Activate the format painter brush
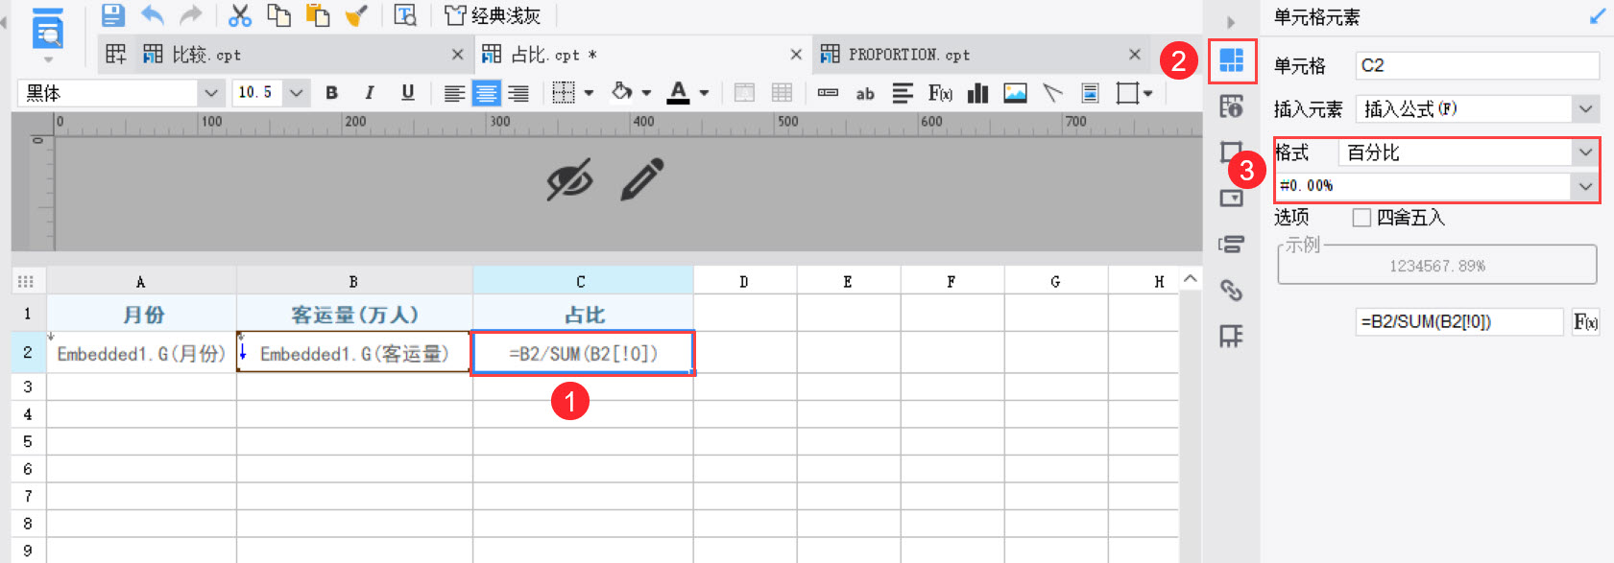This screenshot has width=1614, height=563. [x=356, y=15]
